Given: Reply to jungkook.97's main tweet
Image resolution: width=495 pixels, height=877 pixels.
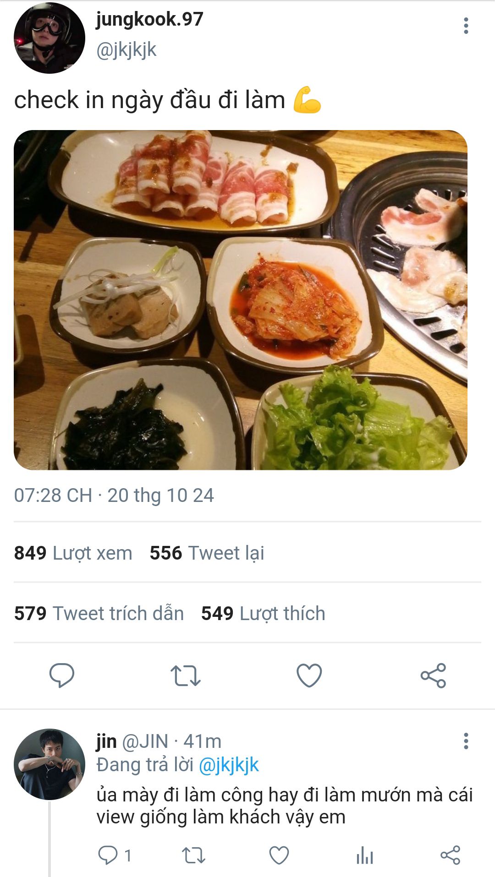Looking at the screenshot, I should tap(62, 675).
